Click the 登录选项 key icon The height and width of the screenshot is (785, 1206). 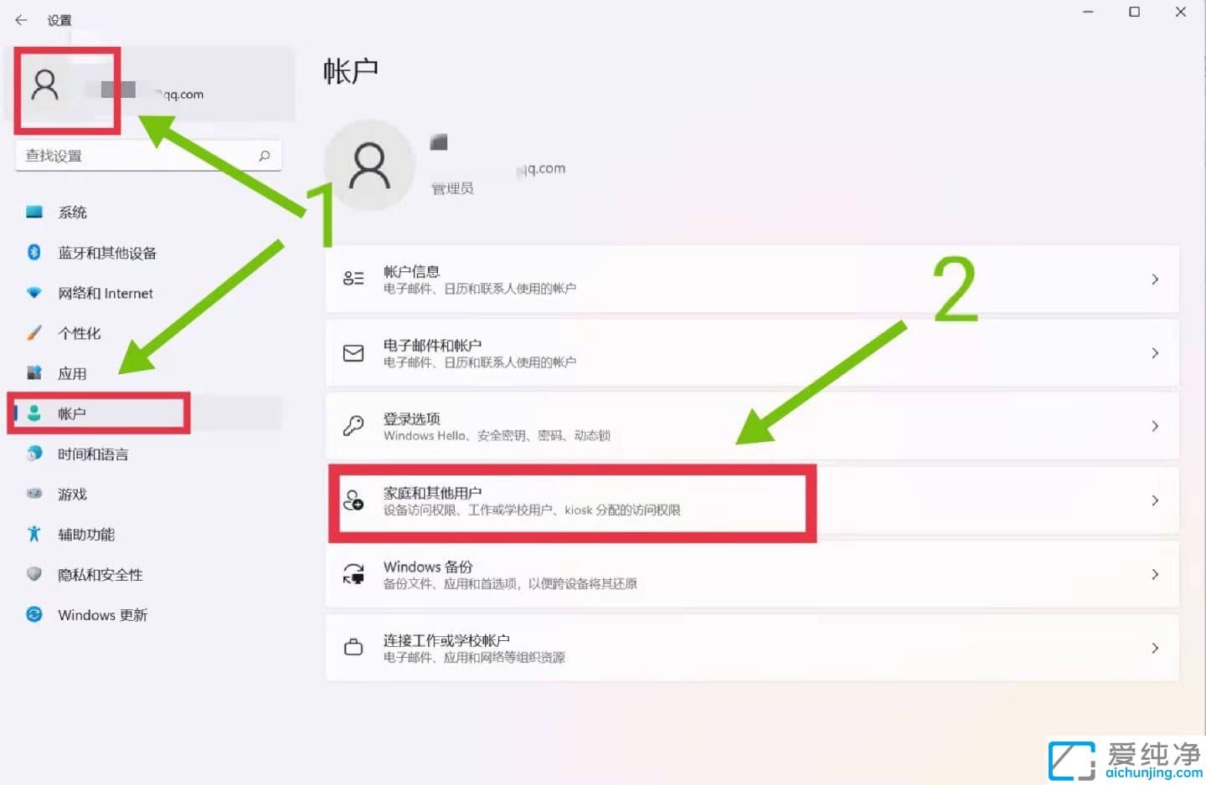point(353,426)
